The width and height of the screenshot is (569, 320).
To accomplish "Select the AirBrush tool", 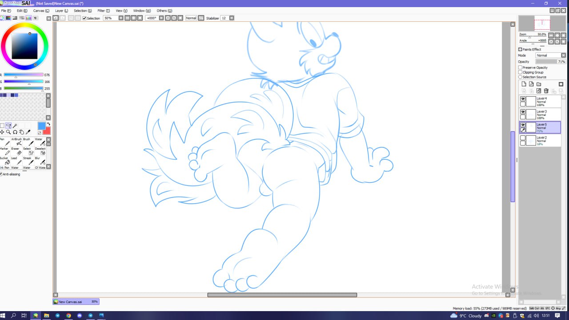I will 19,143.
